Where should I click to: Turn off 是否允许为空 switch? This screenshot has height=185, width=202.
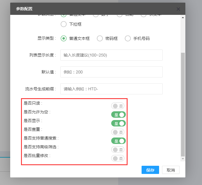point(119,115)
